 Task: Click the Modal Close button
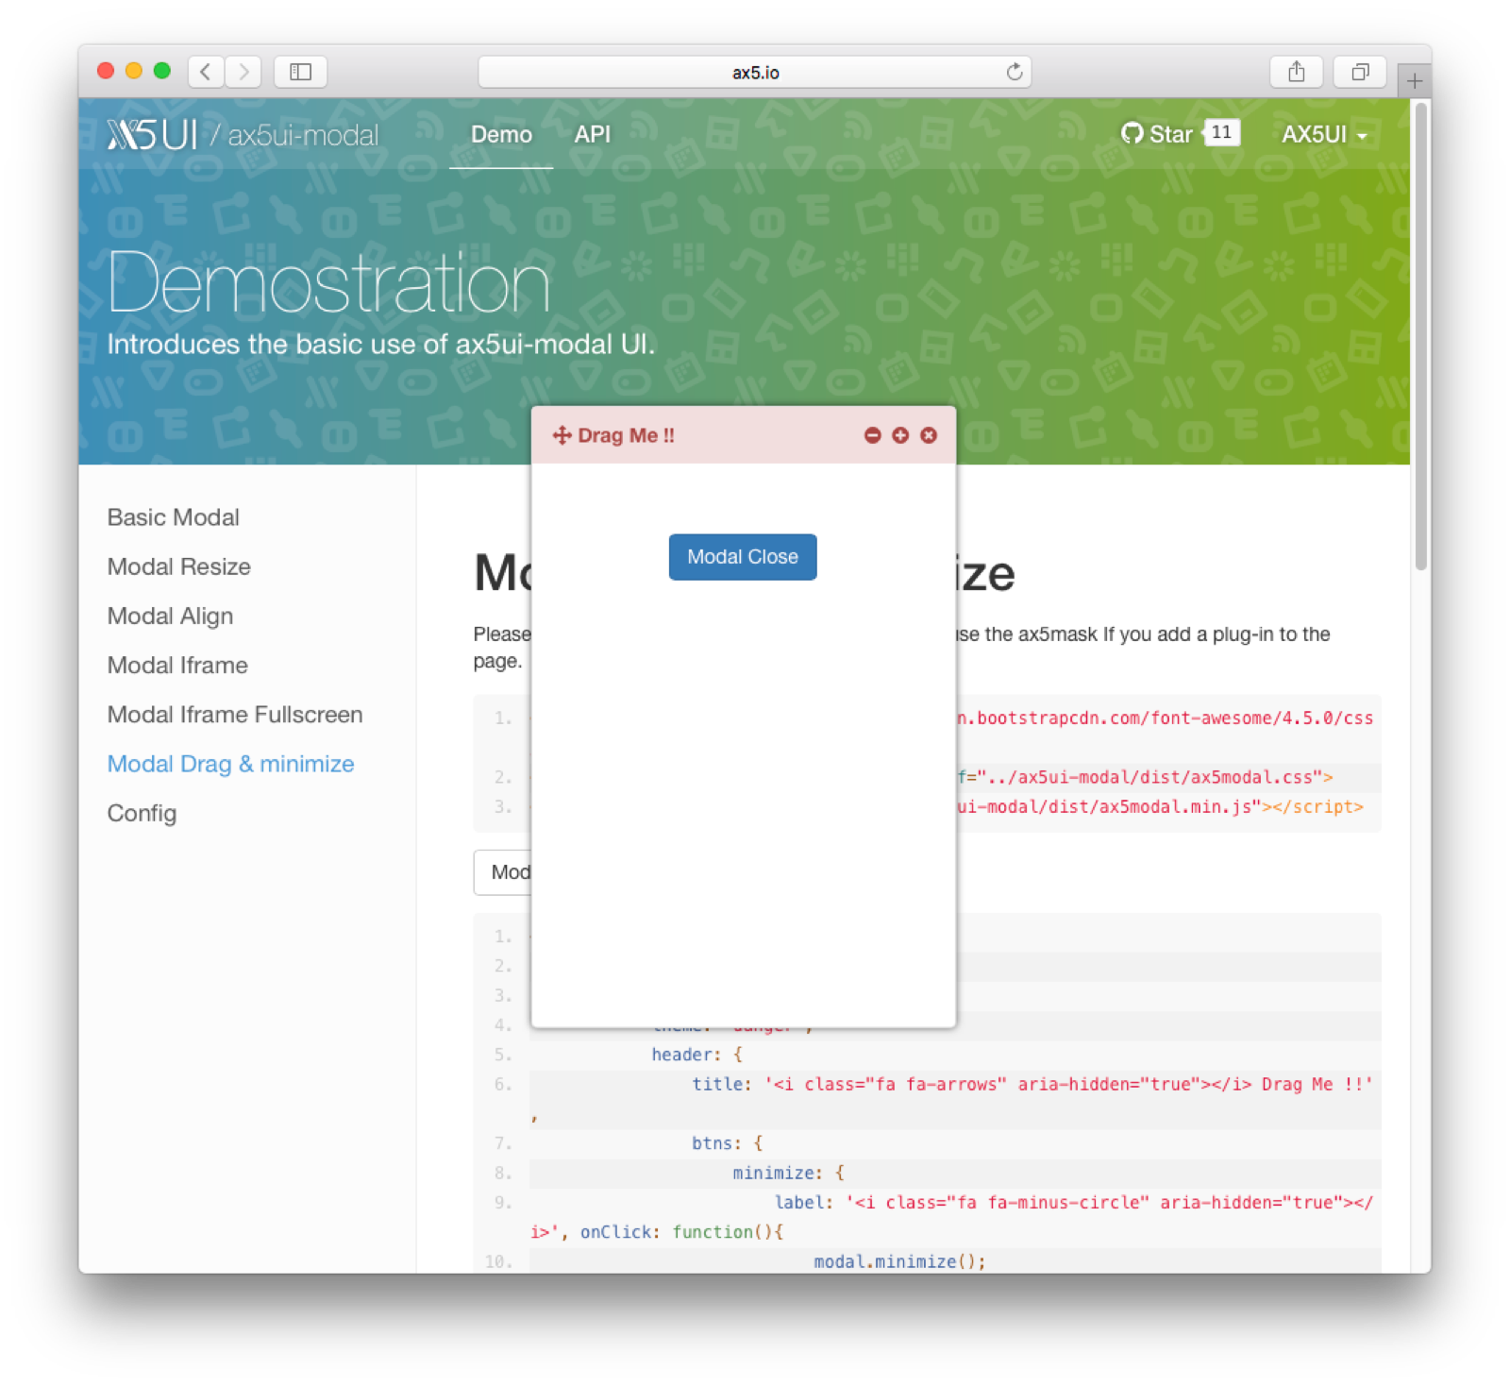coord(743,557)
